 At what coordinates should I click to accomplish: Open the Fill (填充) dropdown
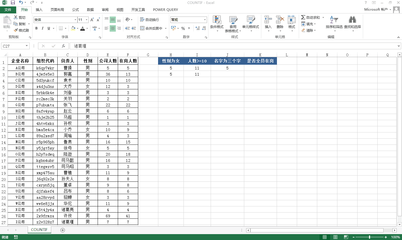308,24
